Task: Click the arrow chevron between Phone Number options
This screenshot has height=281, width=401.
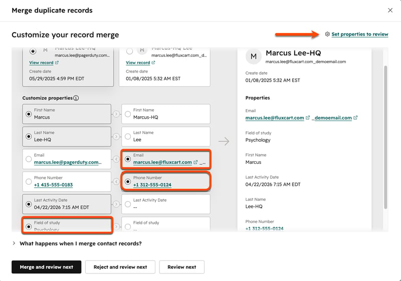Action: pos(116,182)
